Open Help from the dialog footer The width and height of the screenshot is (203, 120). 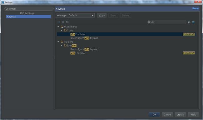click(x=194, y=115)
